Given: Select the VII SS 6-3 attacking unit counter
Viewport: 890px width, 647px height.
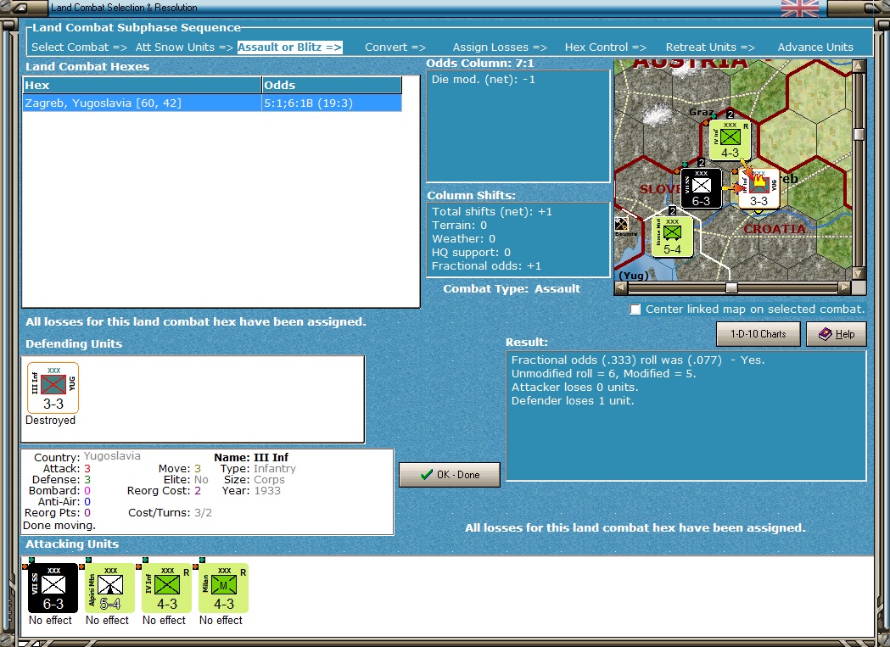Looking at the screenshot, I should tap(53, 588).
